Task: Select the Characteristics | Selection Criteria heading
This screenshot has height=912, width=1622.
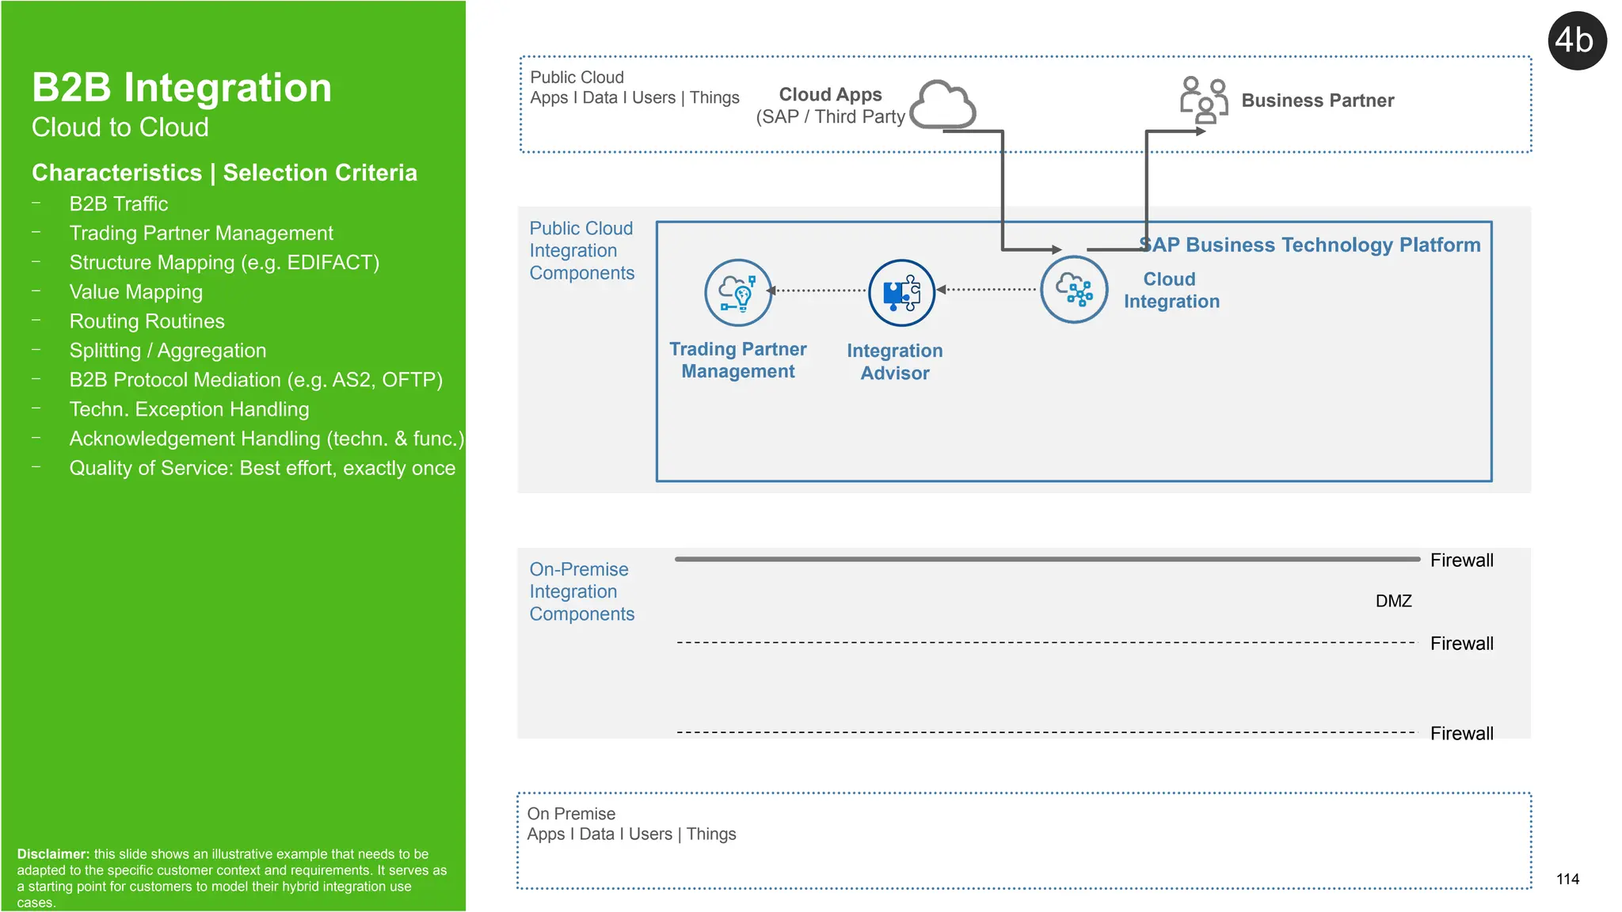Action: click(224, 173)
